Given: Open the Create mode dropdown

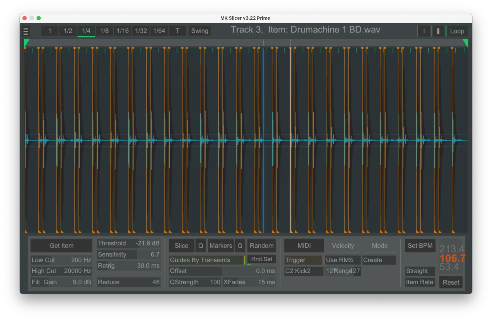Looking at the screenshot, I should 379,260.
